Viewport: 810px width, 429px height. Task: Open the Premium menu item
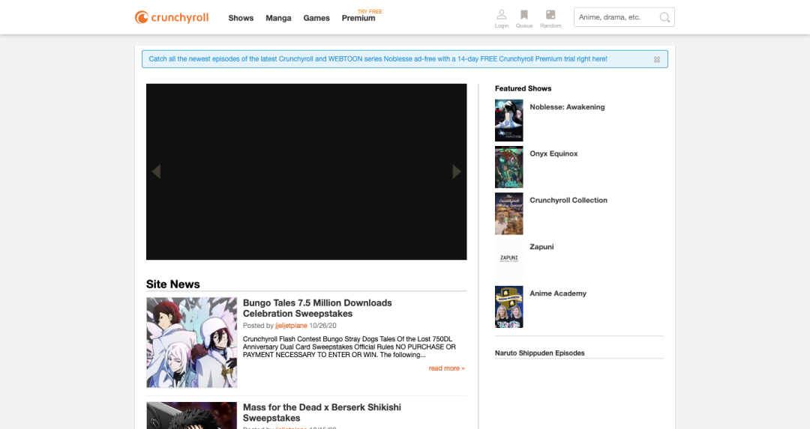point(358,18)
